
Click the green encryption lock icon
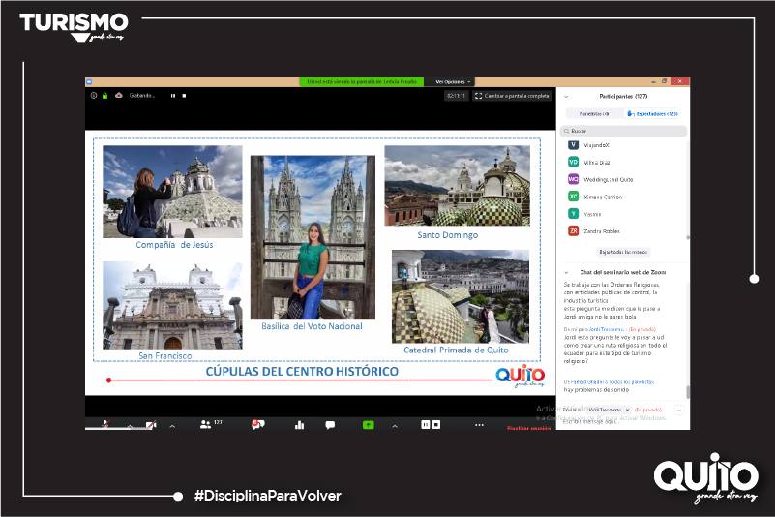[x=104, y=95]
